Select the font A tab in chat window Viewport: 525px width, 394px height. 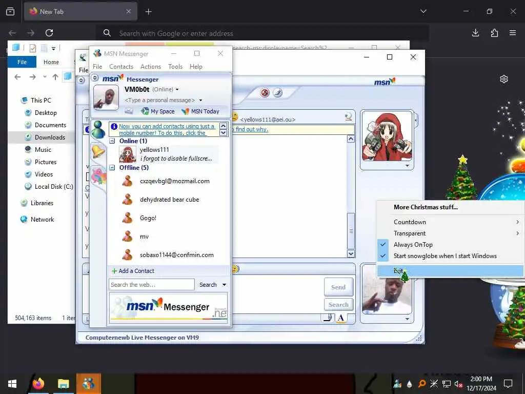pyautogui.click(x=340, y=318)
